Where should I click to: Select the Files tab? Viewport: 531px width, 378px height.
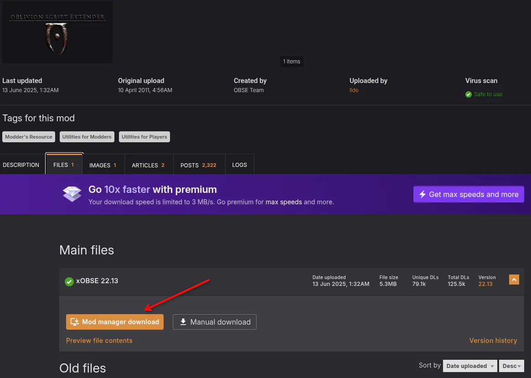[64, 165]
